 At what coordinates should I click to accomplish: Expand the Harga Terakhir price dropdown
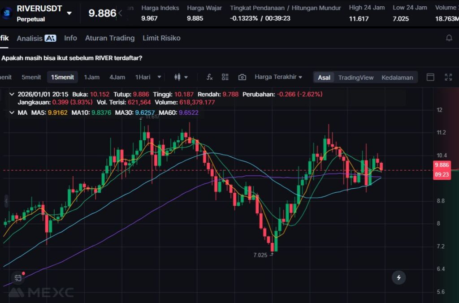(x=278, y=77)
